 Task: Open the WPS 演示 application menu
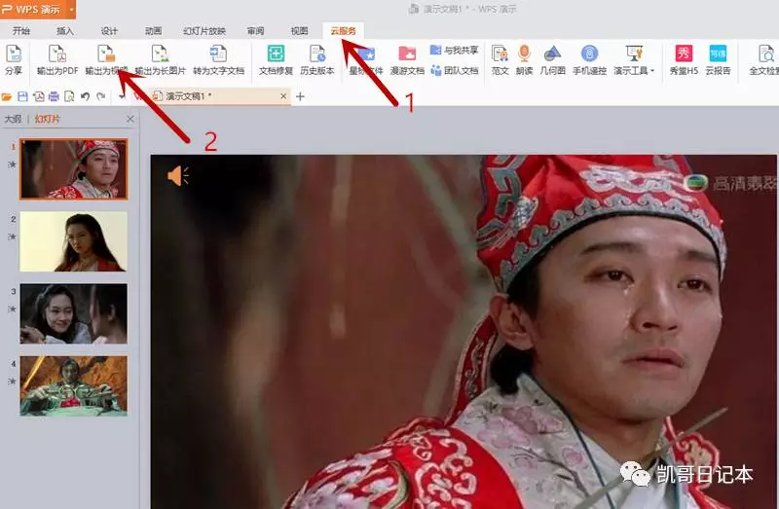pos(38,9)
